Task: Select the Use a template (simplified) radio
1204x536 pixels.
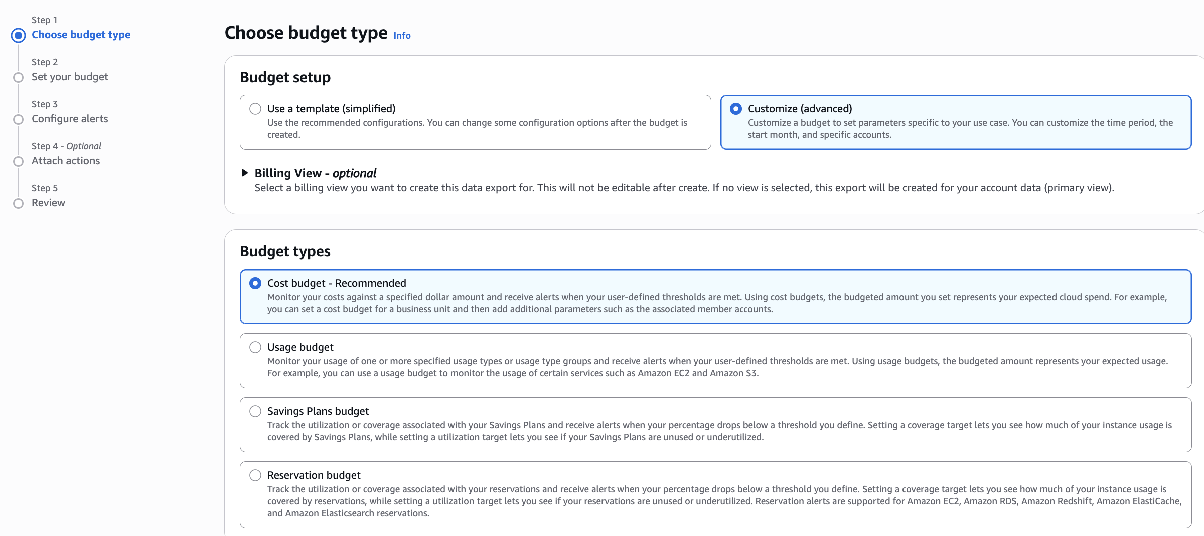Action: tap(255, 109)
